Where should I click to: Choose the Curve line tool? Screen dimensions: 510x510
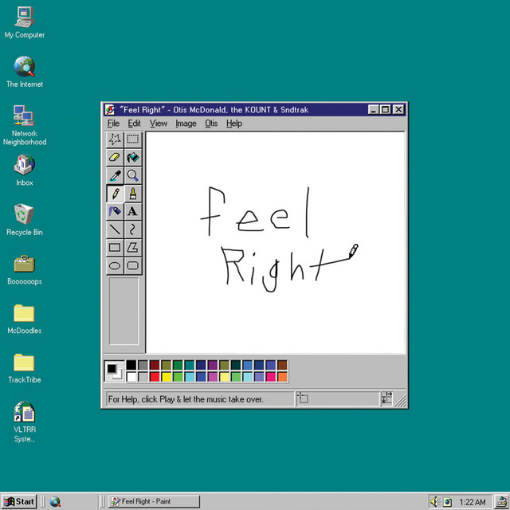tap(133, 229)
